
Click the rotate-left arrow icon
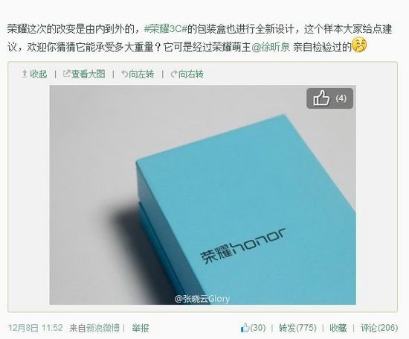tap(124, 74)
